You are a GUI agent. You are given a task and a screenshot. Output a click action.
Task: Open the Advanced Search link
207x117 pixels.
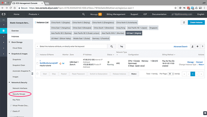[180, 47]
